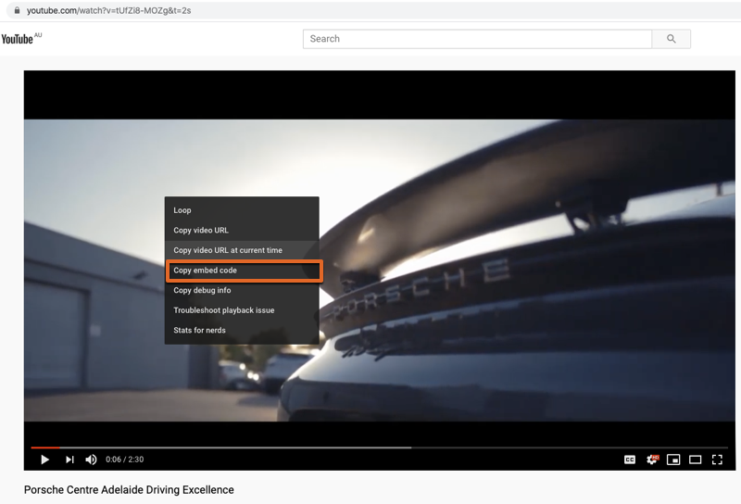
Task: Skip to the next video
Action: [x=69, y=460]
